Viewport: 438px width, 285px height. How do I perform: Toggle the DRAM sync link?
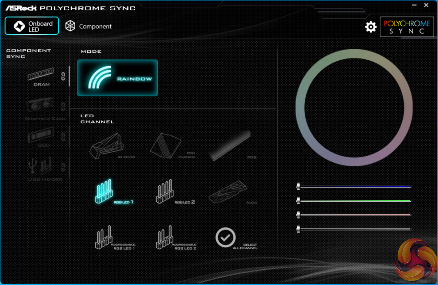pos(63,76)
